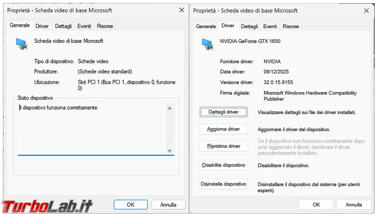Click 'Schede video' device type value
The width and height of the screenshot is (375, 214).
(x=93, y=61)
